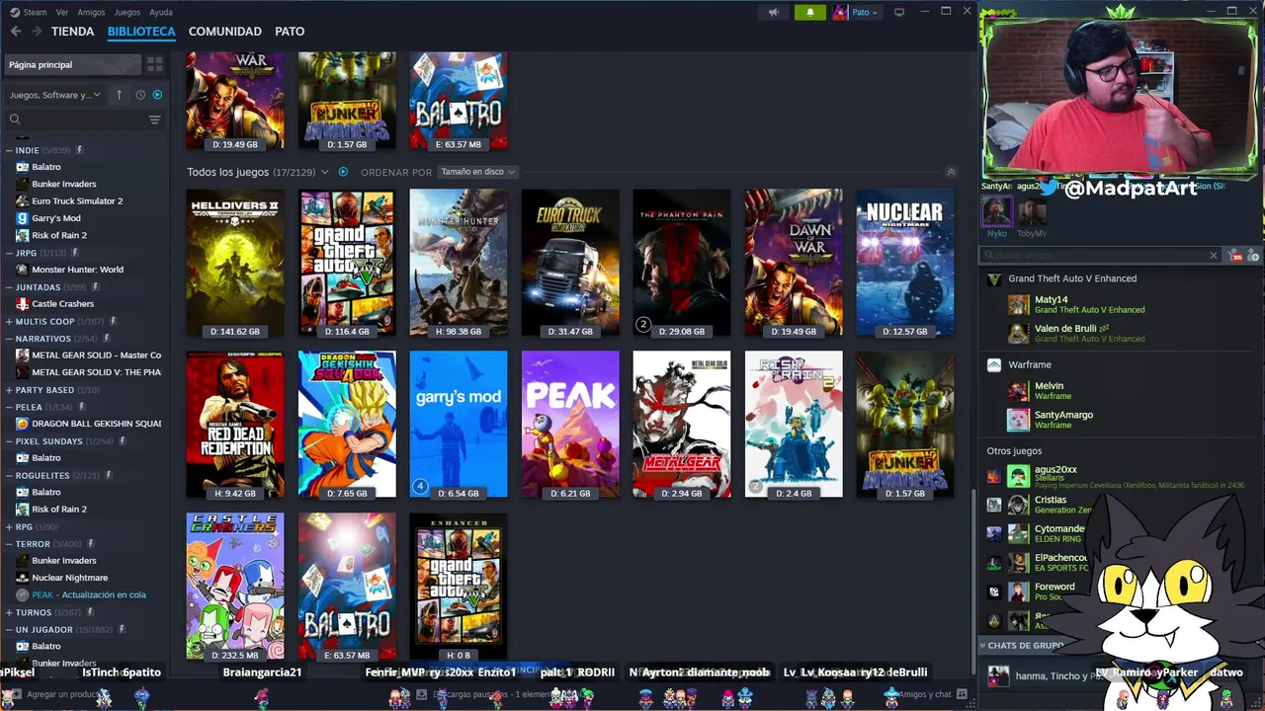1265x711 pixels.
Task: Collapse the shelf with the double chevron
Action: (951, 172)
